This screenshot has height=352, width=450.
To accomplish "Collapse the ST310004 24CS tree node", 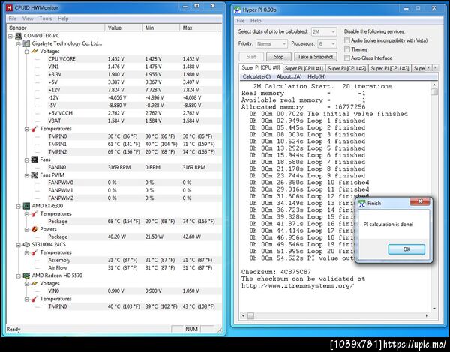I will click(18, 245).
